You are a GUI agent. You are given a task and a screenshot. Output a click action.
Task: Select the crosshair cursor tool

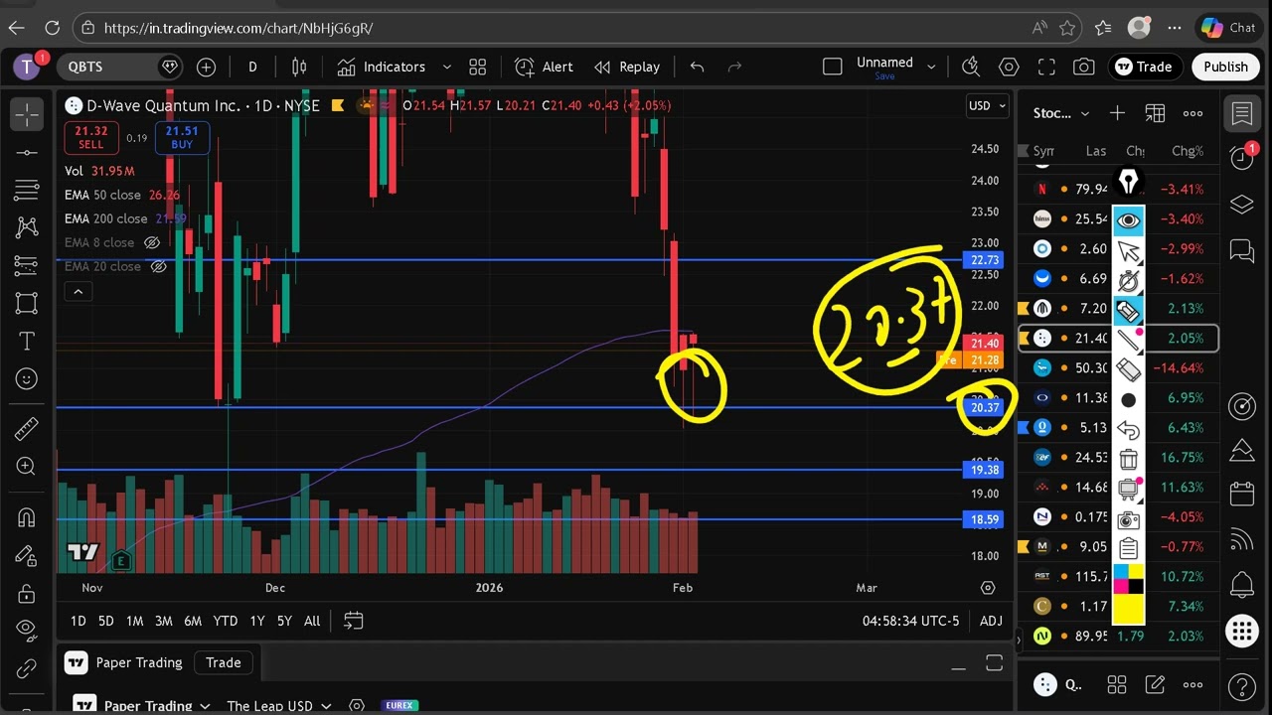click(x=27, y=114)
